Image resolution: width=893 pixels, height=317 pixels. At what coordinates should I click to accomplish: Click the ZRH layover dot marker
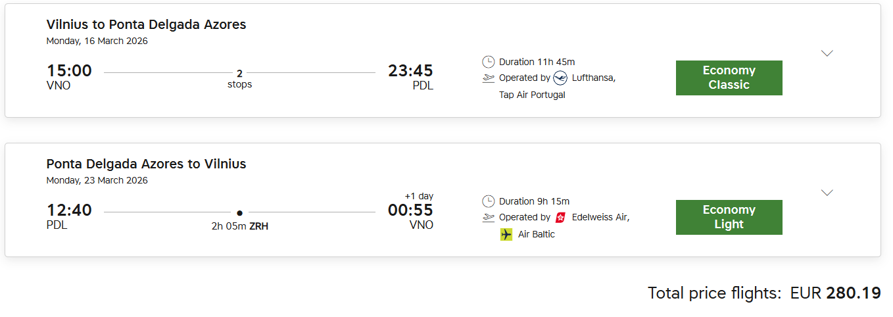click(x=239, y=212)
